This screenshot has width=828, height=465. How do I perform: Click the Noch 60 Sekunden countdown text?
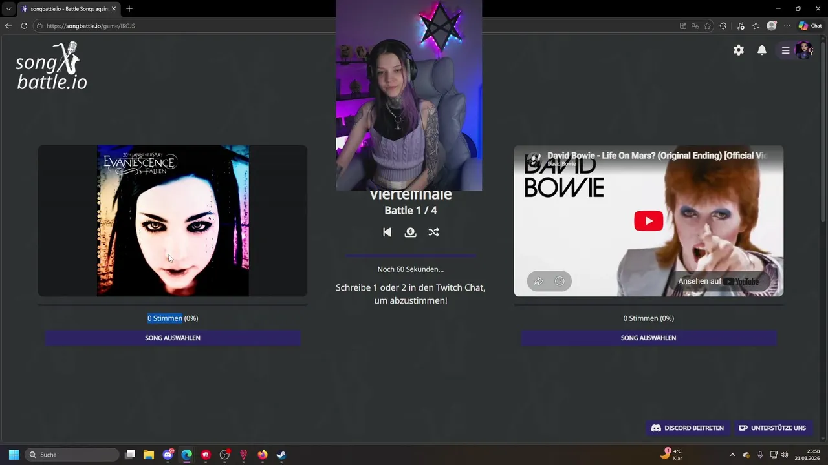pos(411,269)
